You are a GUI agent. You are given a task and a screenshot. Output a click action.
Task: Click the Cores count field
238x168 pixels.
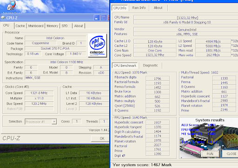click(77, 122)
